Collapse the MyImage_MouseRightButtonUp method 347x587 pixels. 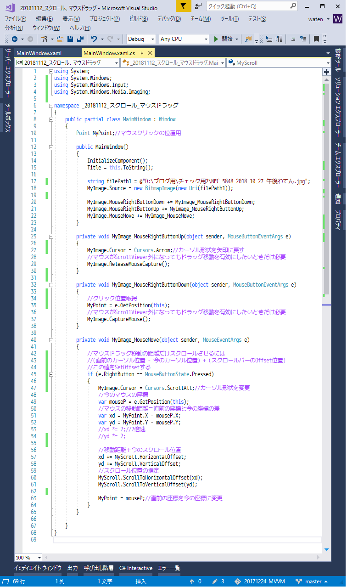coord(51,237)
